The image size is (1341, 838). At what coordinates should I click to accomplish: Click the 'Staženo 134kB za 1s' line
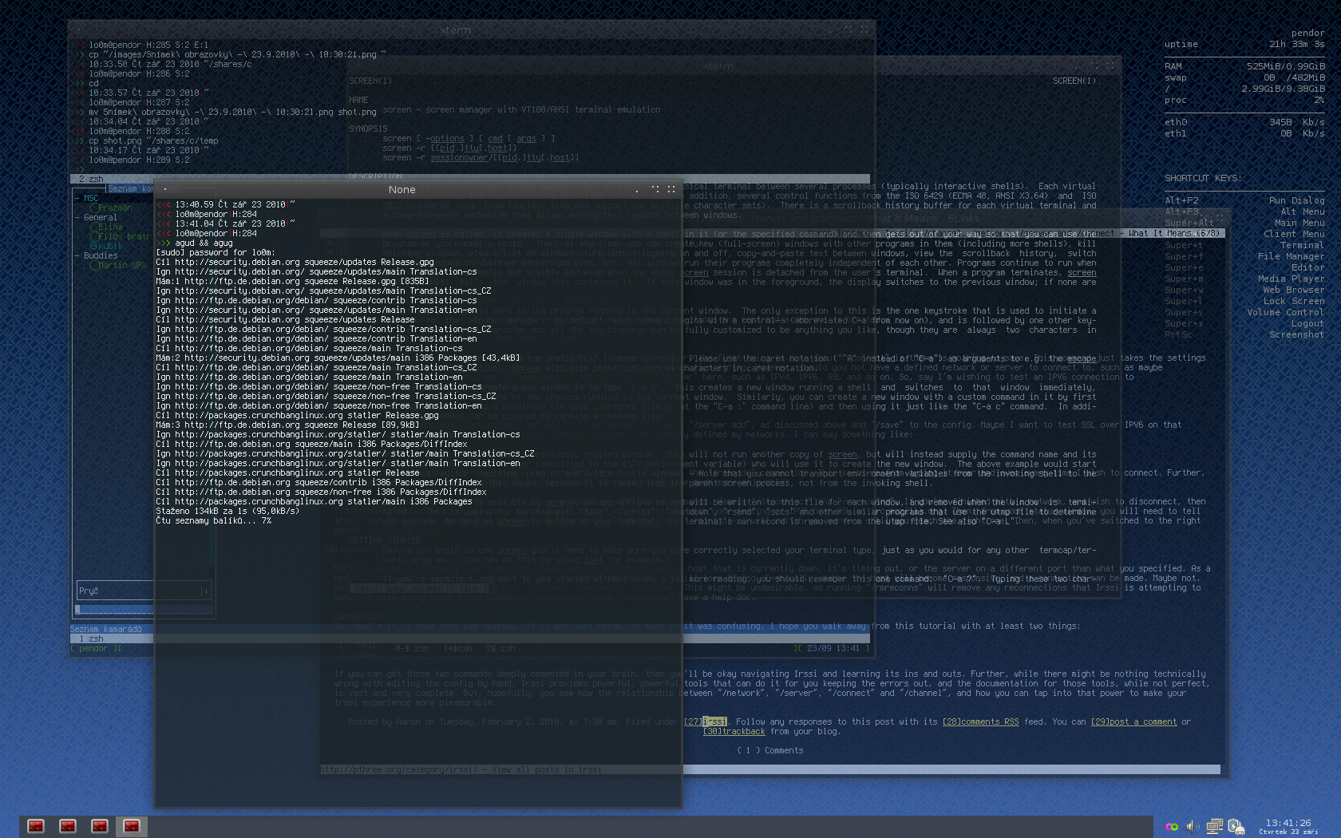click(227, 511)
